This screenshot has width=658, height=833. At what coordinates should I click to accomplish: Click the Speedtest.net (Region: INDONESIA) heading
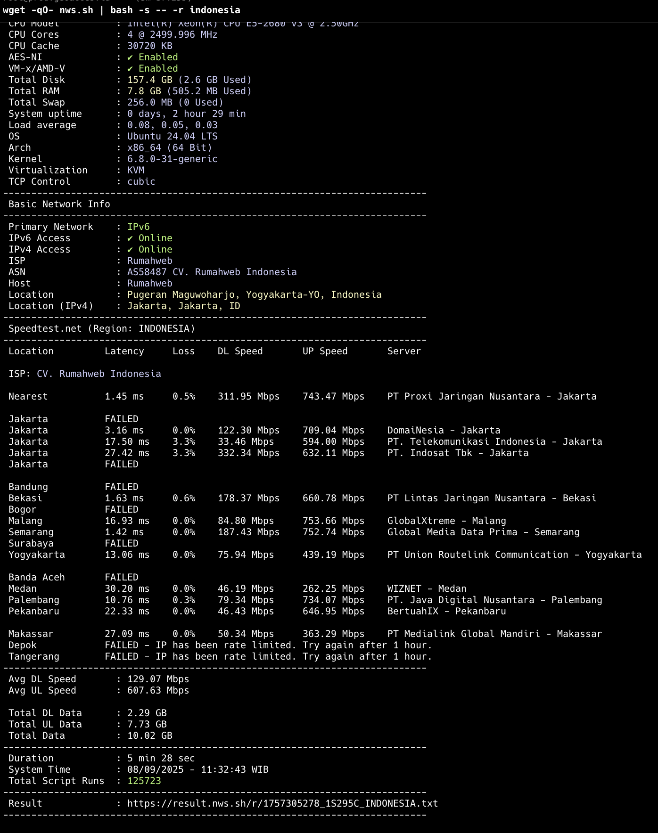[x=102, y=328]
